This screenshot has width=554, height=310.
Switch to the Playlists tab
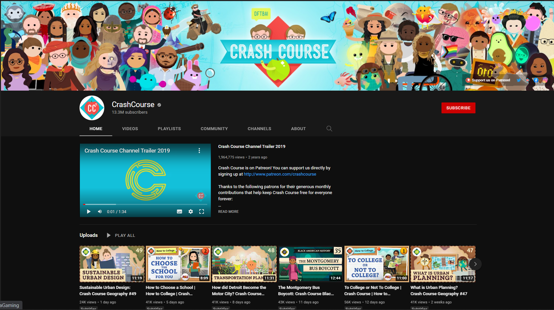[x=169, y=128]
